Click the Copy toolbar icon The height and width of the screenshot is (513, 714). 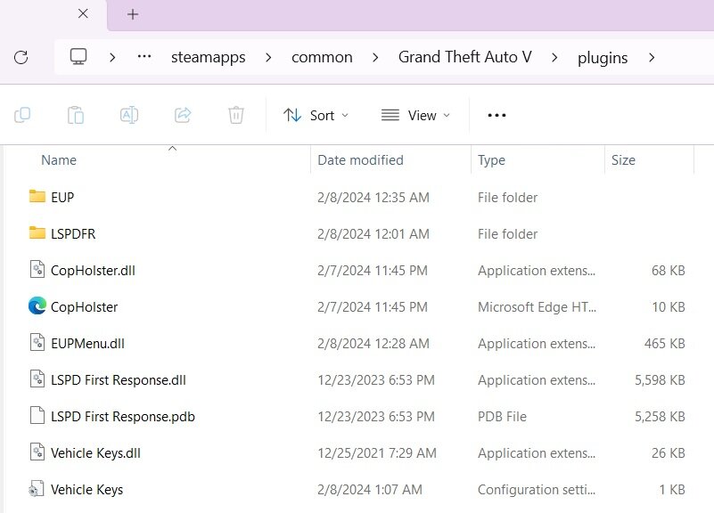22,115
